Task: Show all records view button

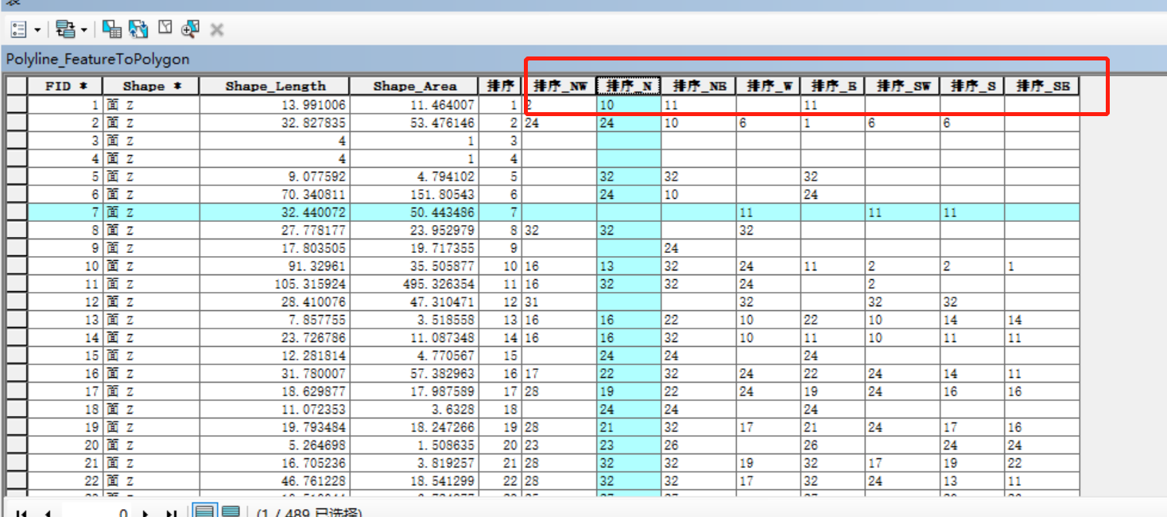Action: coord(204,511)
